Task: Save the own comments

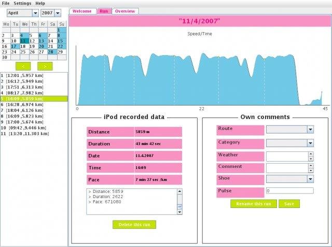Action: click(x=289, y=204)
